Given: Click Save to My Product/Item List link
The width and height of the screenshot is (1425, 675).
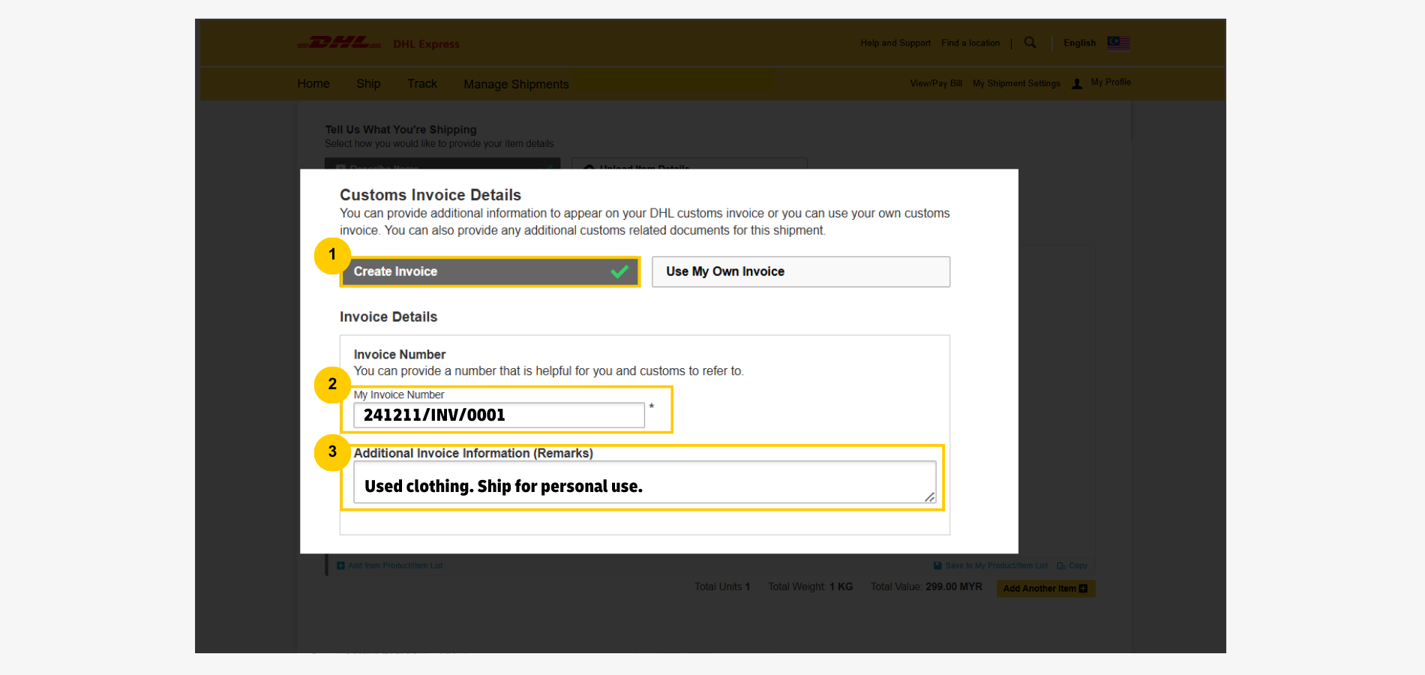Looking at the screenshot, I should (x=997, y=565).
